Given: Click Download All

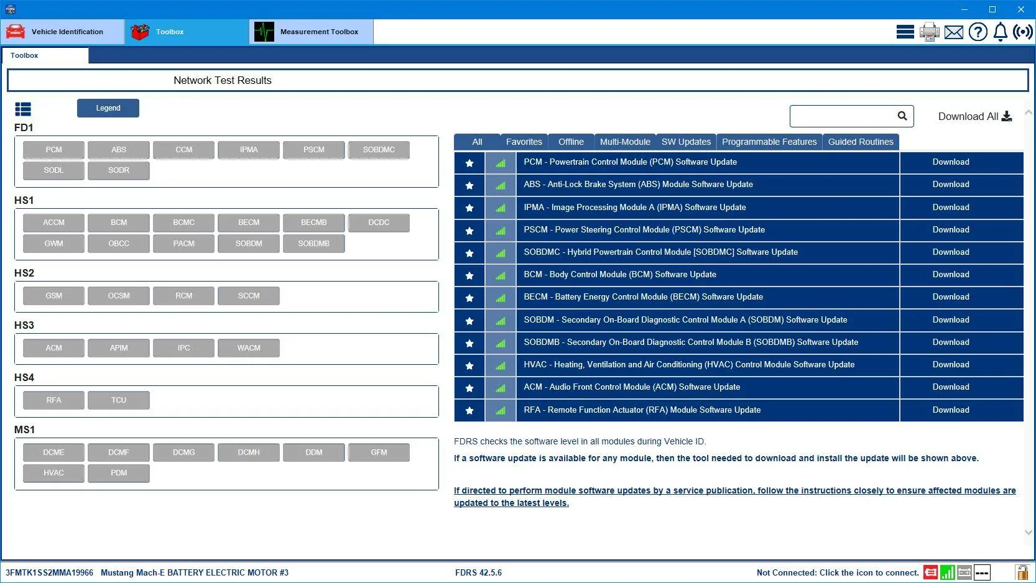Looking at the screenshot, I should point(975,116).
